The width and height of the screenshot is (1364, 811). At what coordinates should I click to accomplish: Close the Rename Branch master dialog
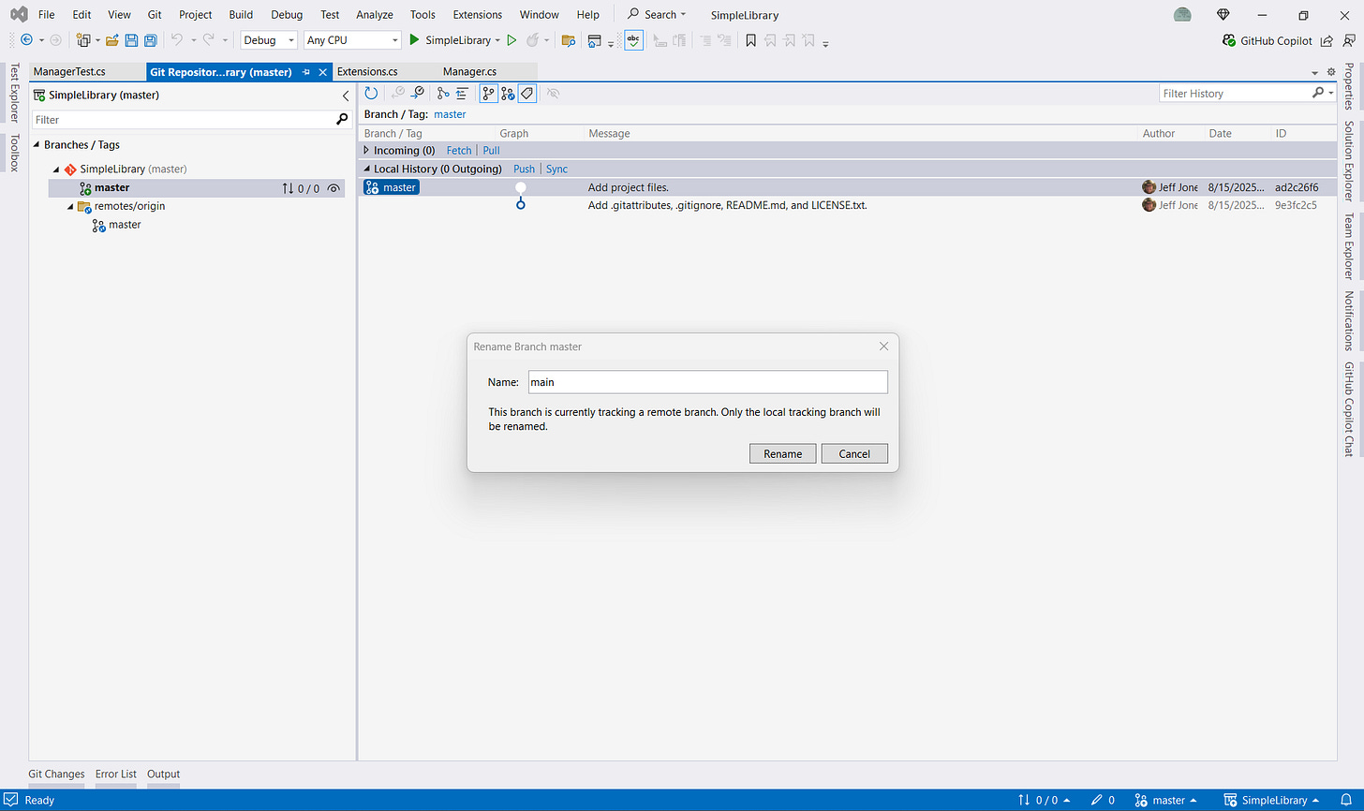(x=883, y=347)
